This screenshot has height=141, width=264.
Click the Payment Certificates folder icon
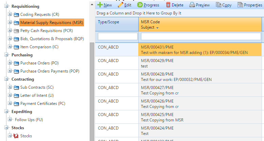16,104
